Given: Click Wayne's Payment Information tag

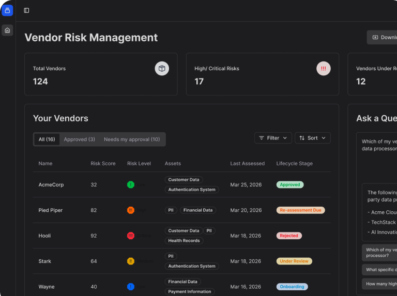Looking at the screenshot, I should (189, 292).
